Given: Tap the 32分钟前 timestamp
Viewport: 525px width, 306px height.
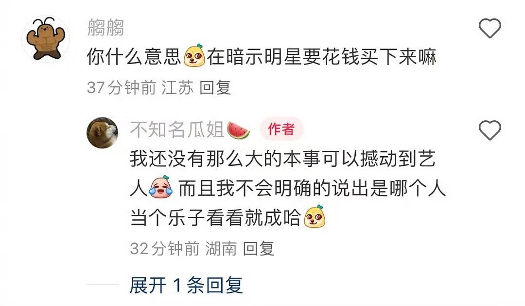Looking at the screenshot, I should pyautogui.click(x=165, y=249).
